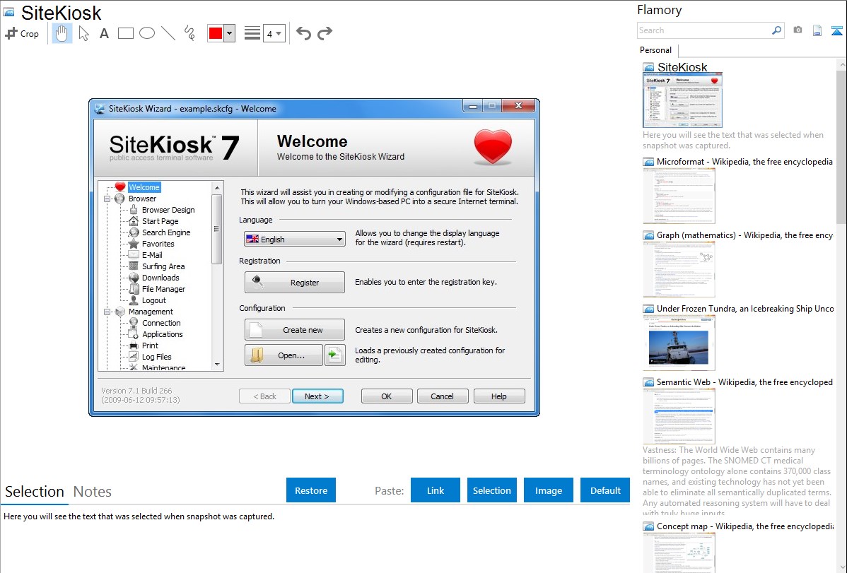Open the line width dropdown
This screenshot has height=573, width=847.
(x=274, y=33)
